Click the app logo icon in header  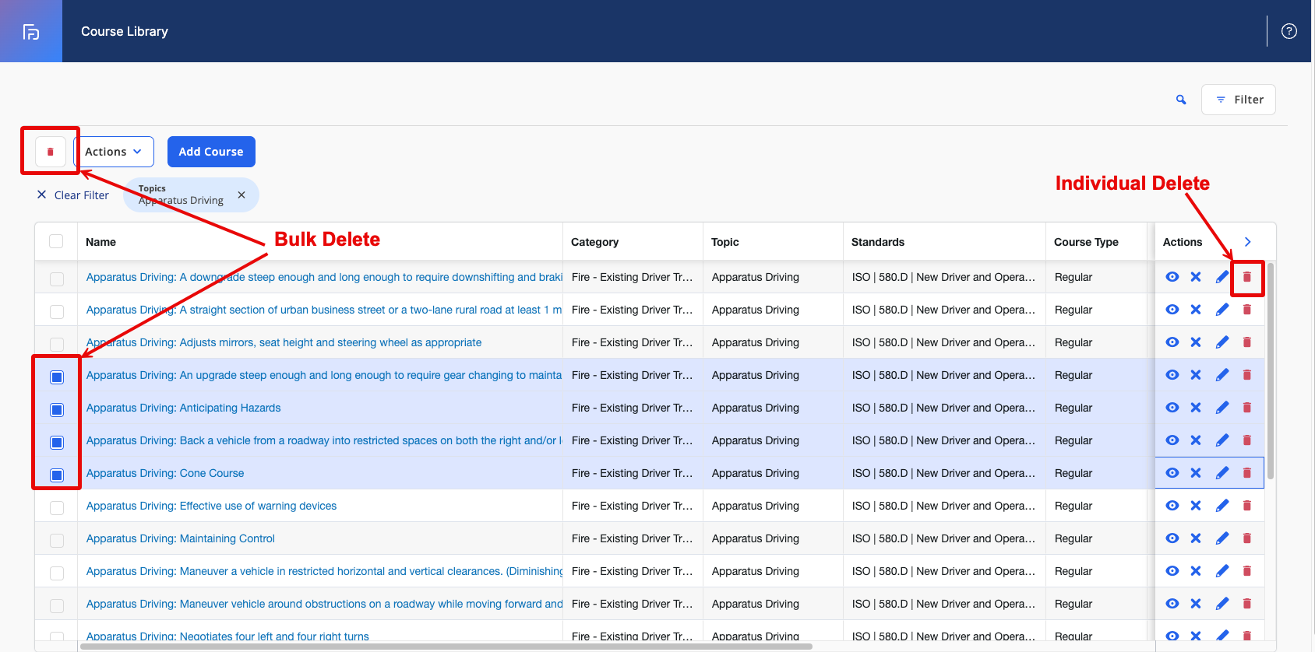click(31, 32)
